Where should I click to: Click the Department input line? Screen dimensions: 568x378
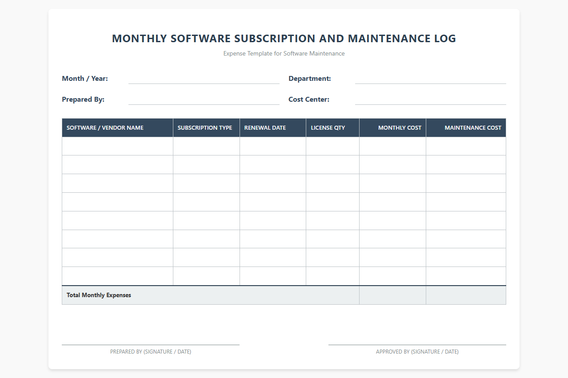coord(430,79)
